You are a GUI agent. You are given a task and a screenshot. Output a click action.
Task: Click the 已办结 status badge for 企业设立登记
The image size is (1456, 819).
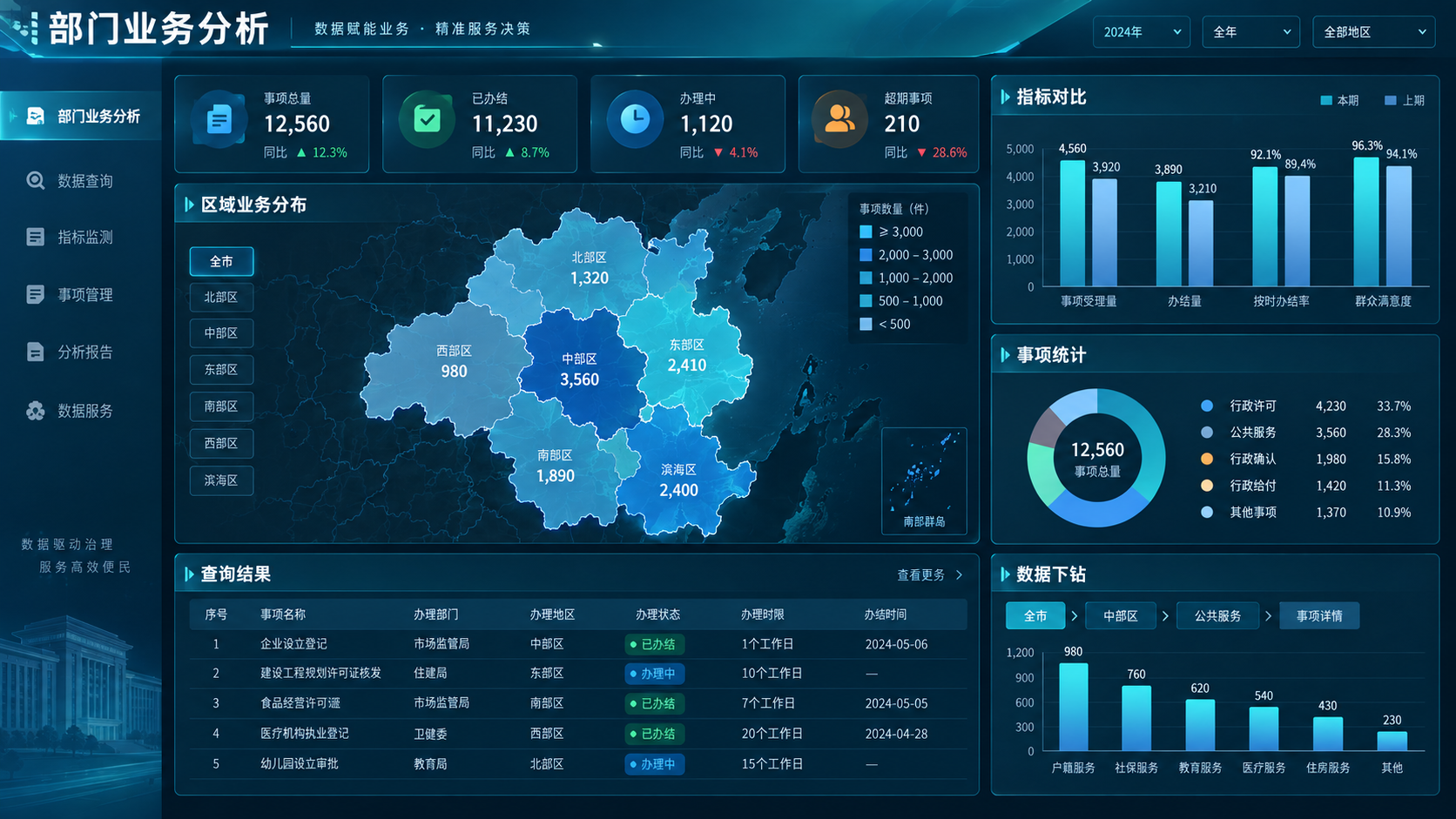coord(655,645)
